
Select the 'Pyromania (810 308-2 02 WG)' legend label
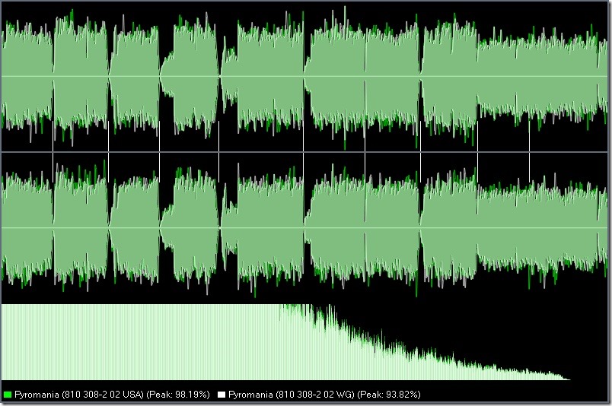coord(292,395)
